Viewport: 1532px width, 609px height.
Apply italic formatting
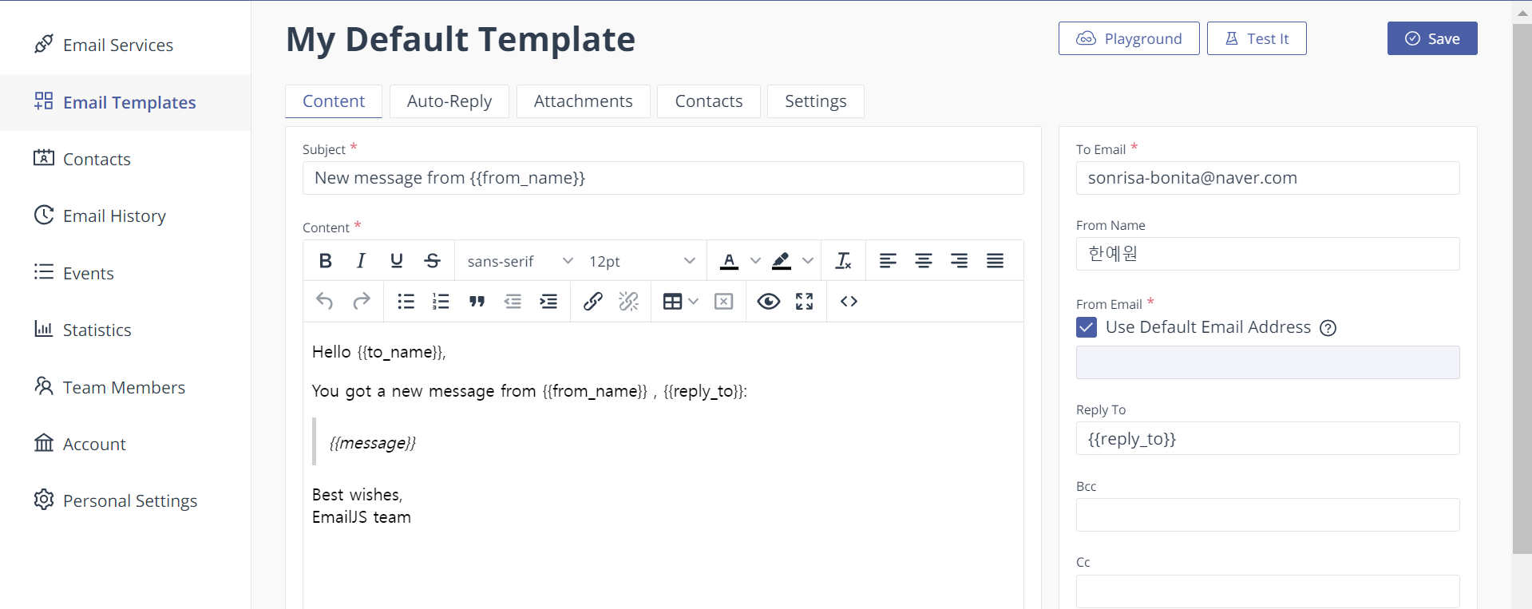361,260
